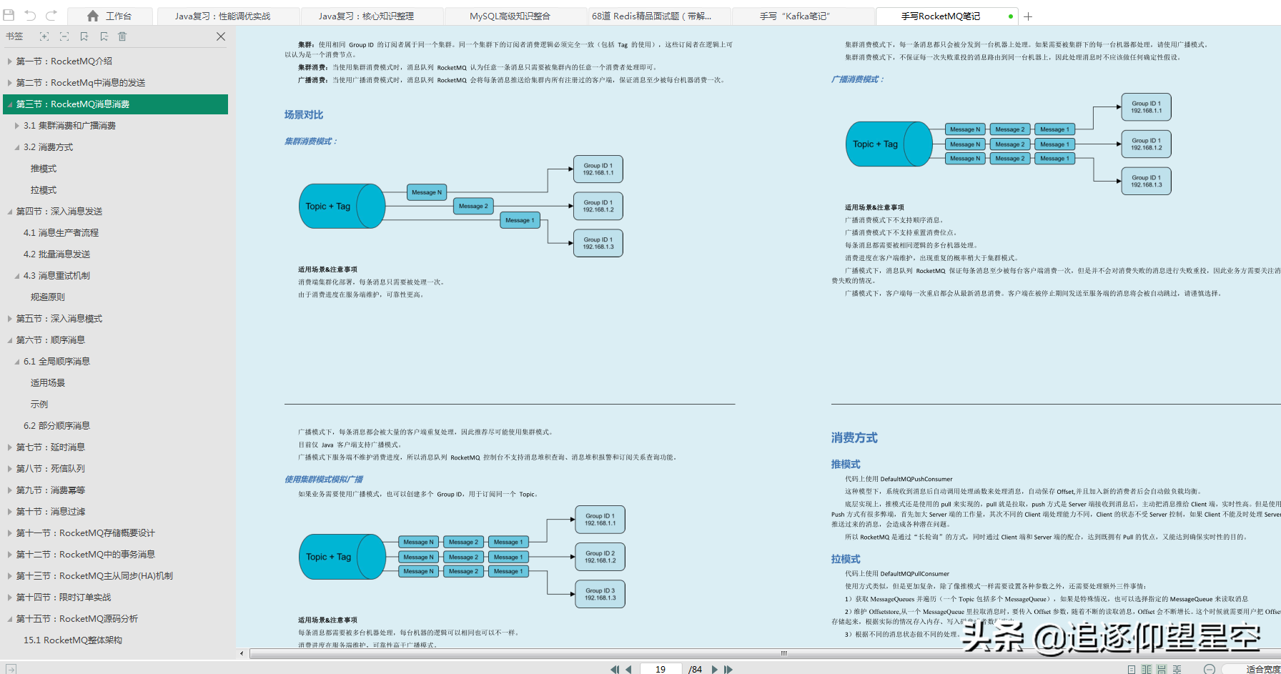Image resolution: width=1281 pixels, height=674 pixels.
Task: Click the remove bookmark icon
Action: [104, 36]
